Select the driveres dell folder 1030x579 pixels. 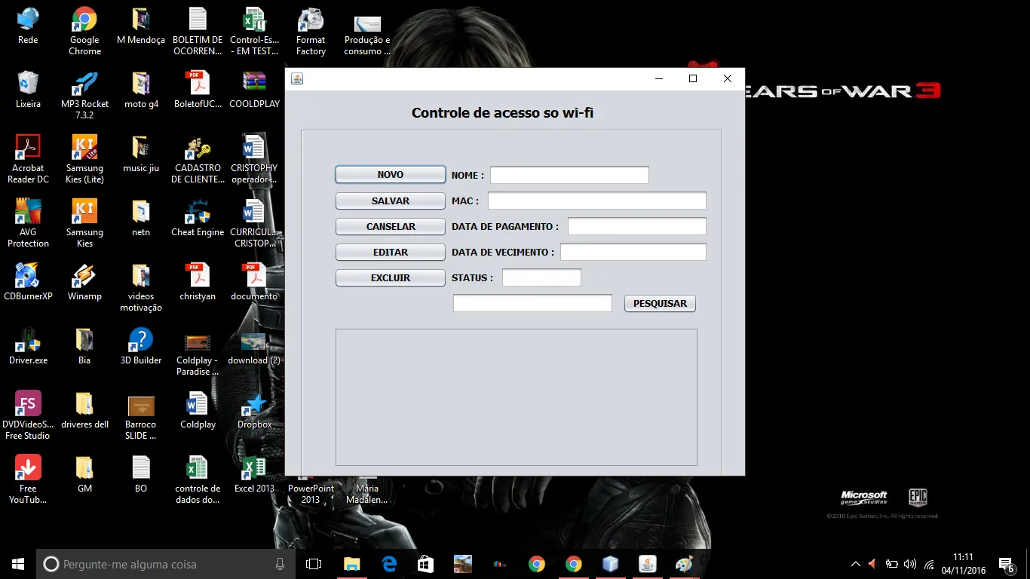point(84,412)
